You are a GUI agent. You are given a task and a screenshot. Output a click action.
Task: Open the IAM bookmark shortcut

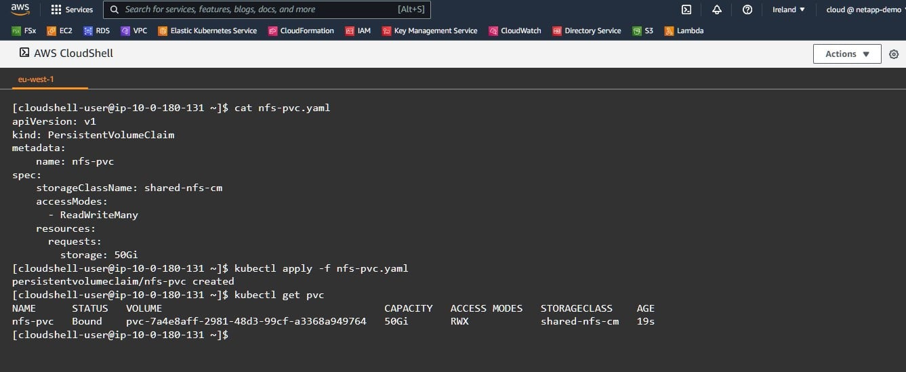pyautogui.click(x=358, y=30)
